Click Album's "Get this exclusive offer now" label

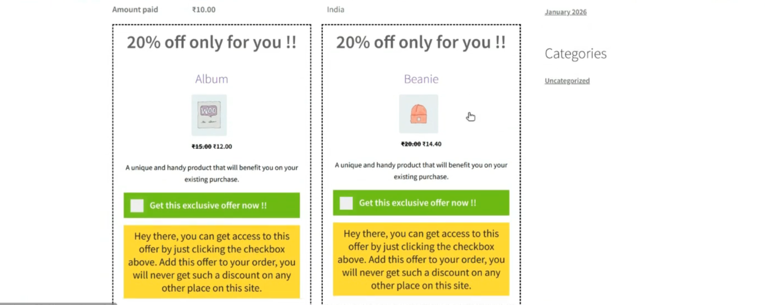click(208, 205)
